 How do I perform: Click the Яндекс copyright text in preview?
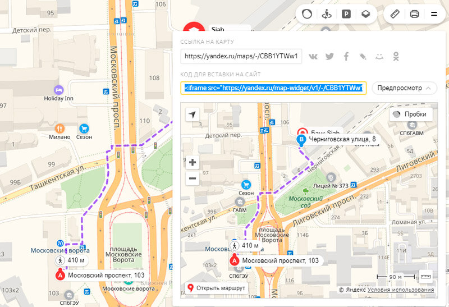(352, 290)
